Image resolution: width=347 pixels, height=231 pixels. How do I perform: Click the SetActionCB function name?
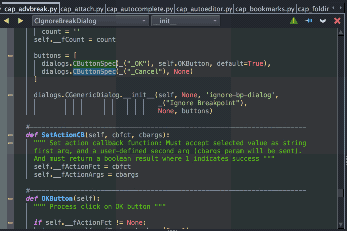tap(63, 135)
